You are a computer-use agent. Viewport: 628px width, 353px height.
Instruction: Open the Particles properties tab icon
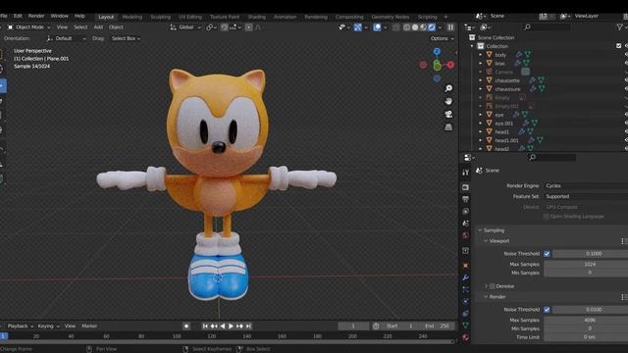(x=465, y=289)
